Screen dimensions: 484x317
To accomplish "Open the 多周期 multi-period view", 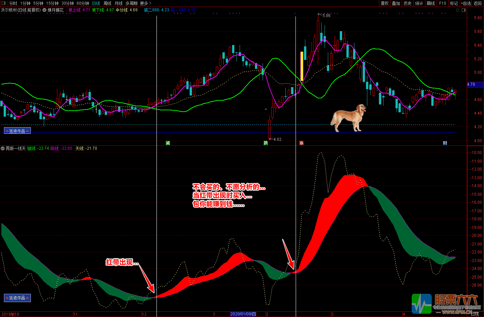I will 131,3.
